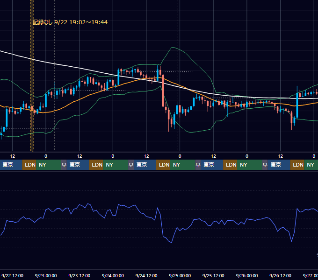318x280 pixels.
Task: Click the NY session block on 9/24
Action: click(x=182, y=165)
